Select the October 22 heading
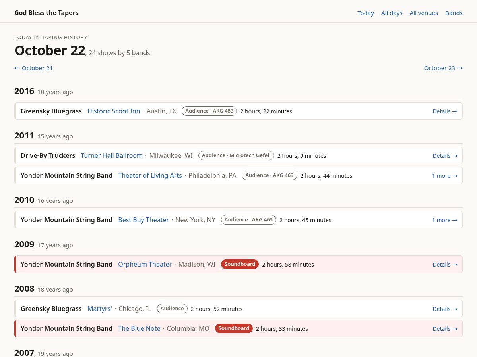This screenshot has height=357, width=477. pos(50,50)
